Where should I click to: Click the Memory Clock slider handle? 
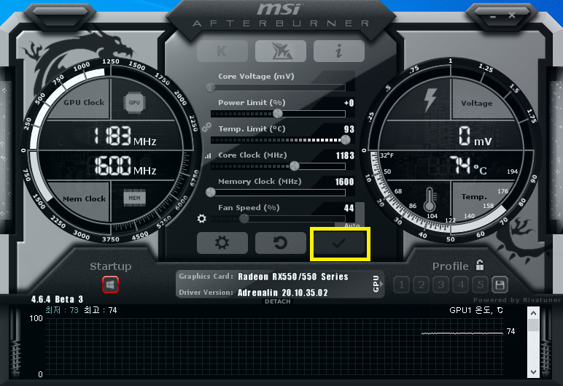(211, 193)
